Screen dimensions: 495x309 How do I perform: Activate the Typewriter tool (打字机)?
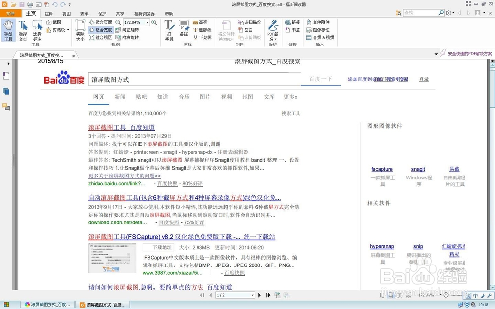[x=169, y=30]
